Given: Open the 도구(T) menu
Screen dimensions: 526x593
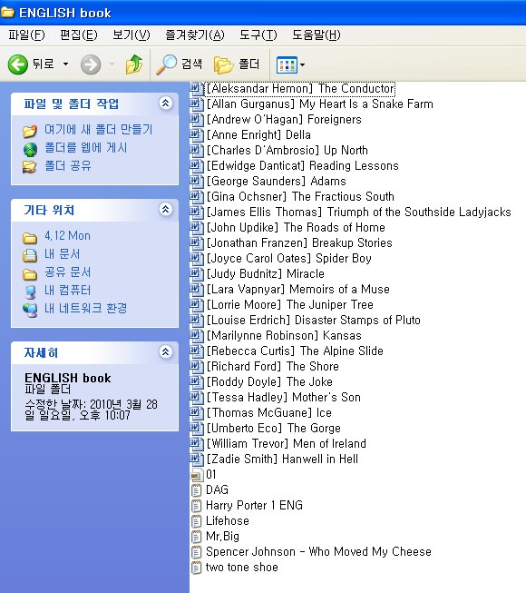Looking at the screenshot, I should coord(258,35).
